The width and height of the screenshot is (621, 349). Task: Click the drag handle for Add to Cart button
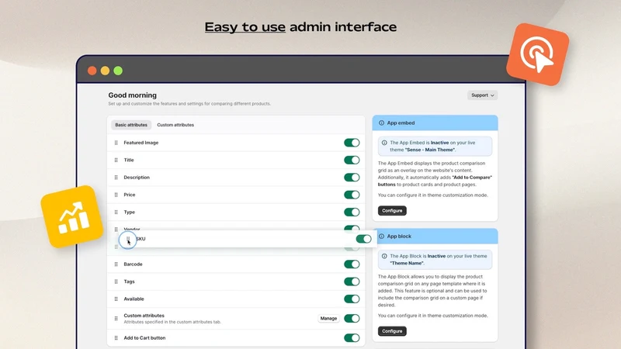tap(116, 338)
